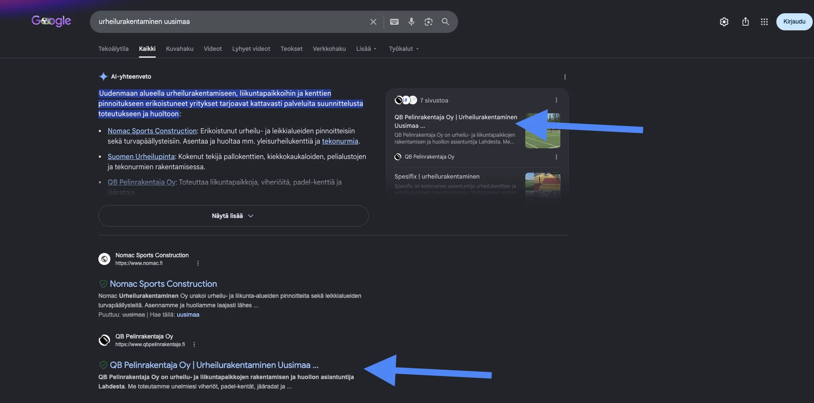Click the Nomac Sports Construction site favicon
Image resolution: width=814 pixels, height=403 pixels.
click(x=104, y=259)
